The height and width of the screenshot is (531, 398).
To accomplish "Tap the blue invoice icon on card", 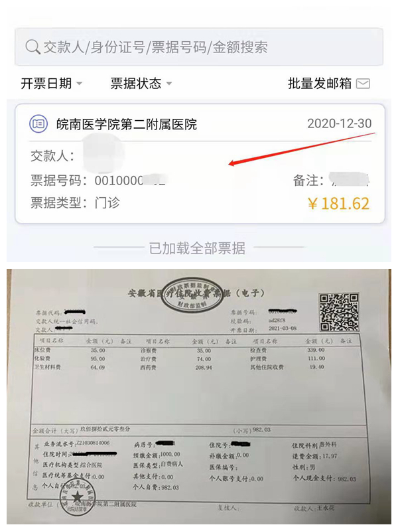I will (38, 124).
